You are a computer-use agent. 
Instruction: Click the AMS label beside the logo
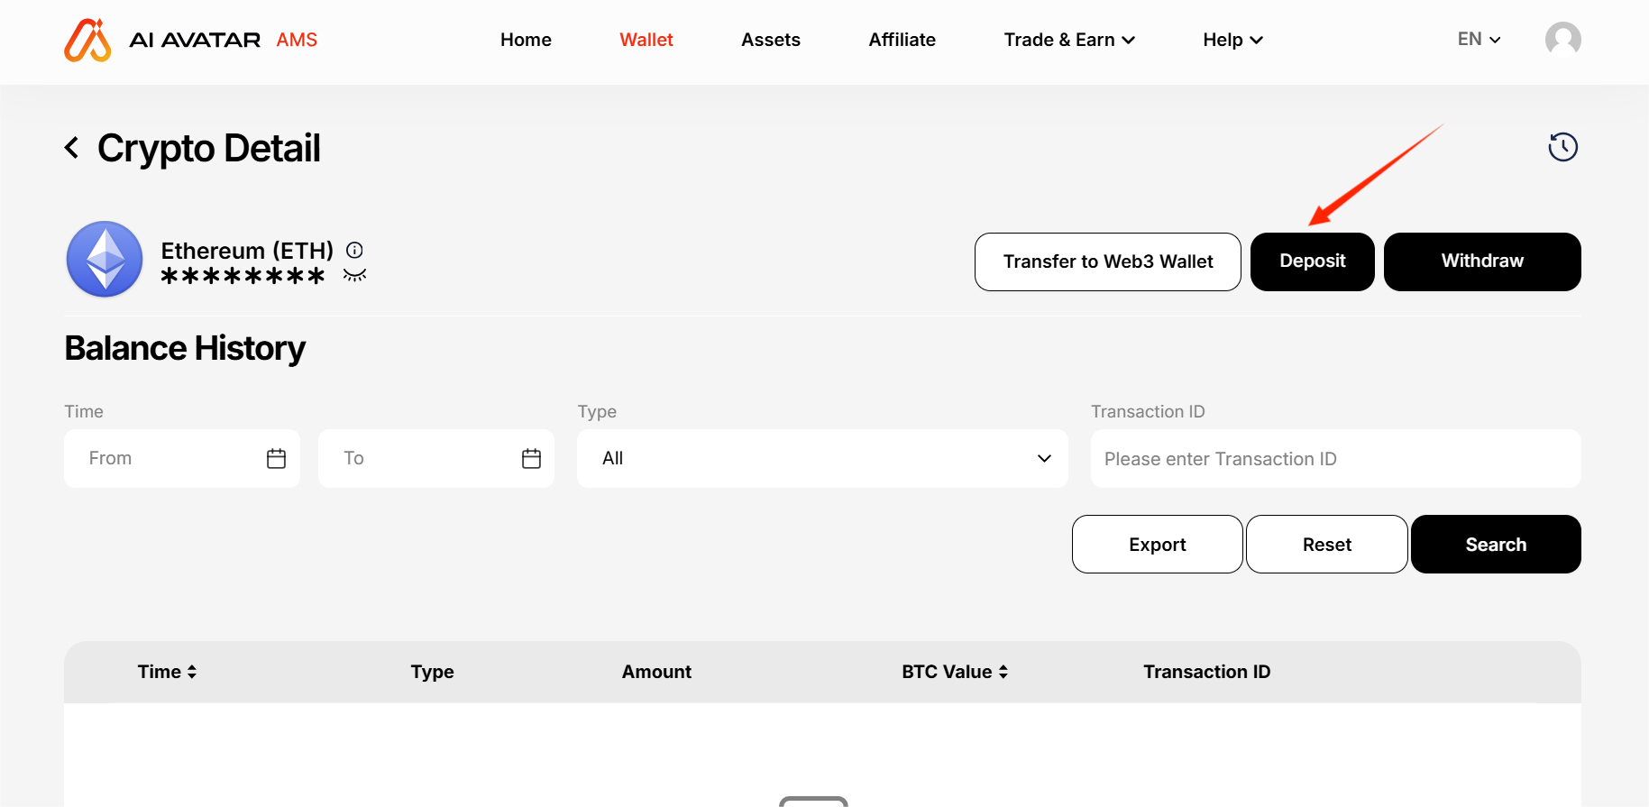click(297, 40)
